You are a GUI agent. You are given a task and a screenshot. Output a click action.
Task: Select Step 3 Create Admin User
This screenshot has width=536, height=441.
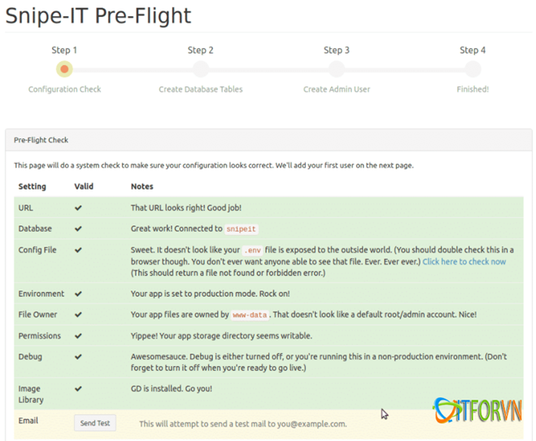coord(337,69)
